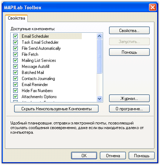The image size is (160, 165).
Task: Uncheck the Email Scheduler checkbox
Action: coord(15,36)
